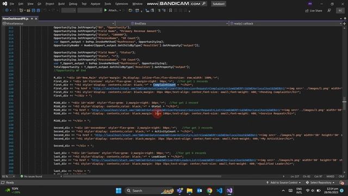Click Add to Source Control
The image size is (348, 196).
[284, 182]
